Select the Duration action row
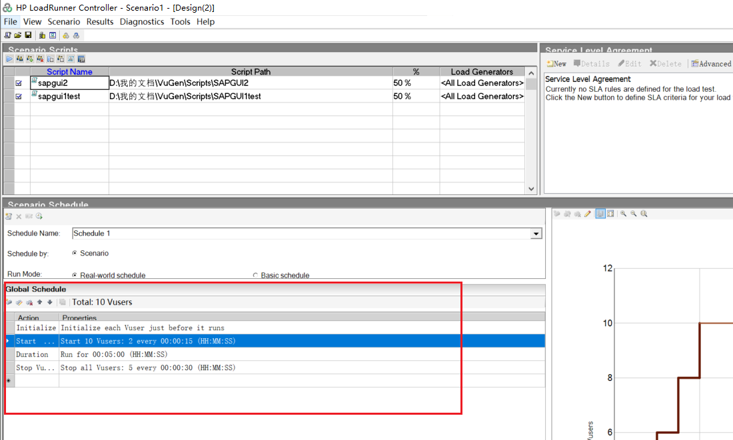Image resolution: width=733 pixels, height=440 pixels. click(275, 355)
